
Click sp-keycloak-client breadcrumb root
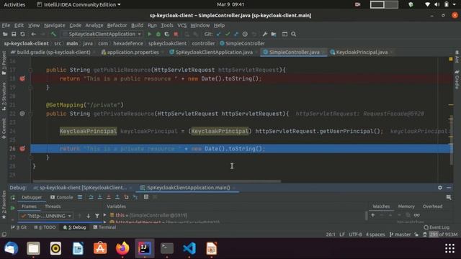(x=27, y=43)
